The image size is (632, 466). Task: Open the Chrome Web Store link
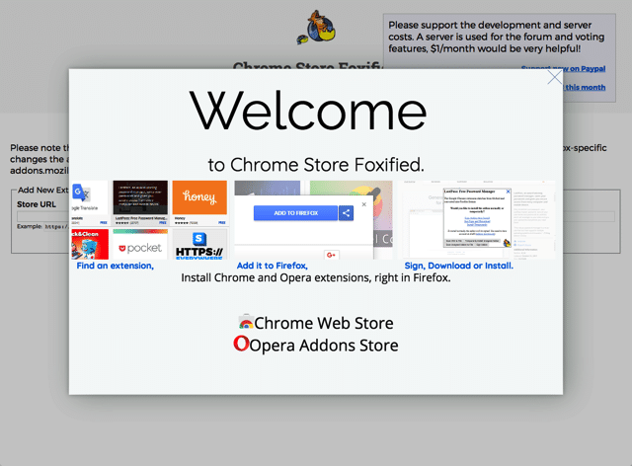tap(323, 323)
